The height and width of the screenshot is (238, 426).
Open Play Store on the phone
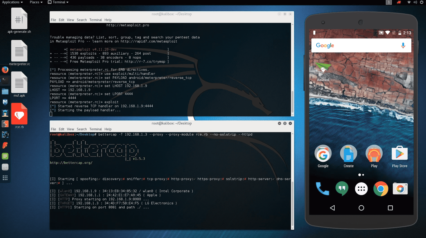tap(400, 156)
